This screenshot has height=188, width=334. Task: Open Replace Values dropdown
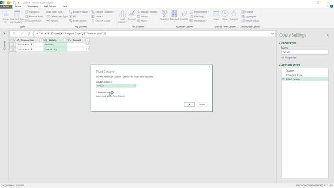click(x=79, y=12)
